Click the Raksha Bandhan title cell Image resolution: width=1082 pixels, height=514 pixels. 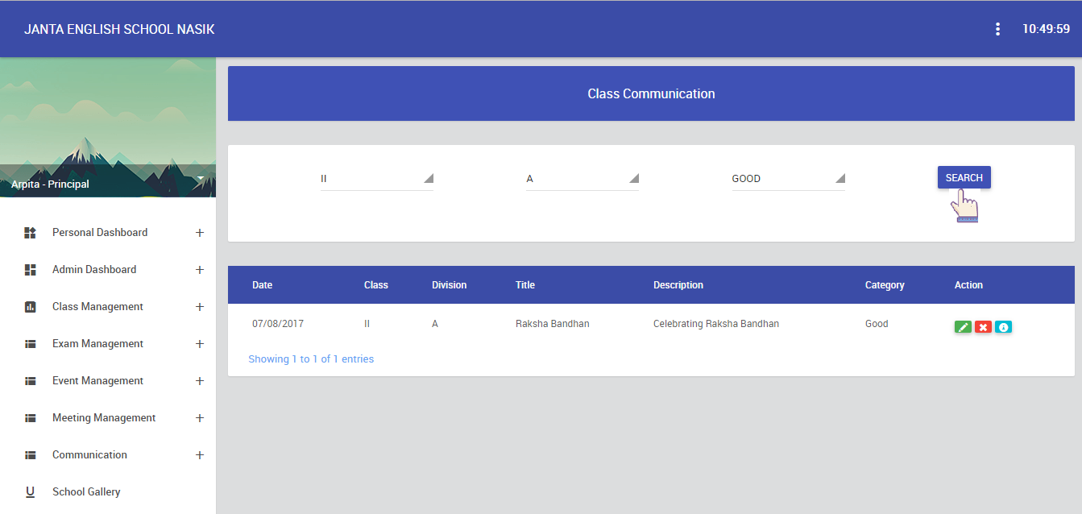coord(553,324)
